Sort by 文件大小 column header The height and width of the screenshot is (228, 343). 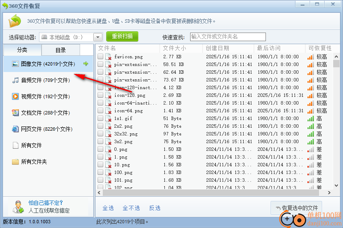181,48
